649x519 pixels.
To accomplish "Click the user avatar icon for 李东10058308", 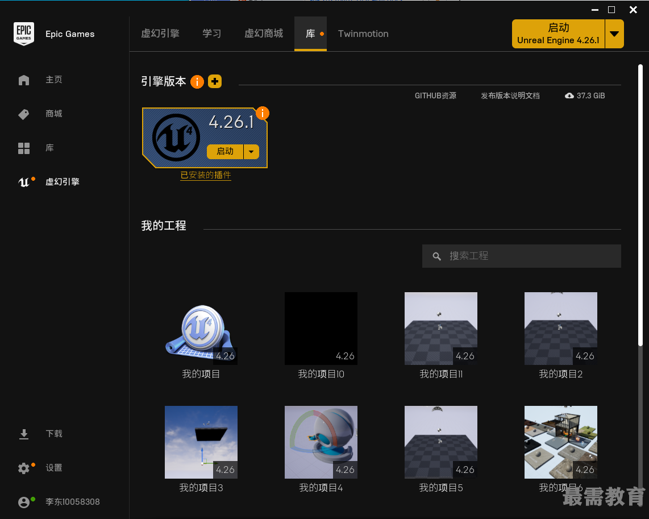I will click(x=24, y=502).
